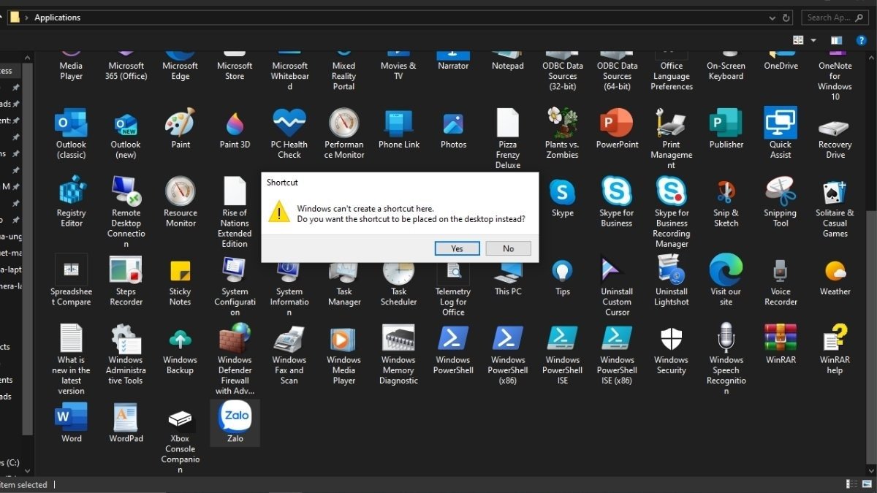877x493 pixels.
Task: Click No to cancel shortcut creation
Action: click(x=508, y=248)
